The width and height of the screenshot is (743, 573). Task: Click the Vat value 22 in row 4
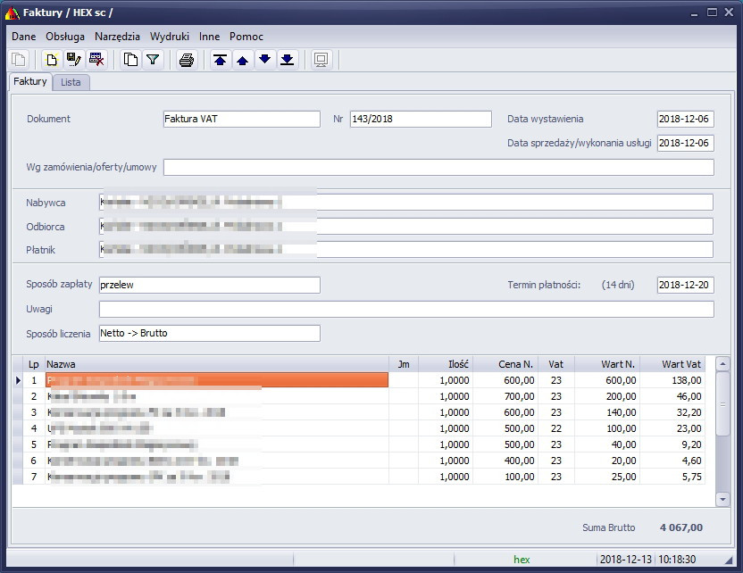point(556,428)
